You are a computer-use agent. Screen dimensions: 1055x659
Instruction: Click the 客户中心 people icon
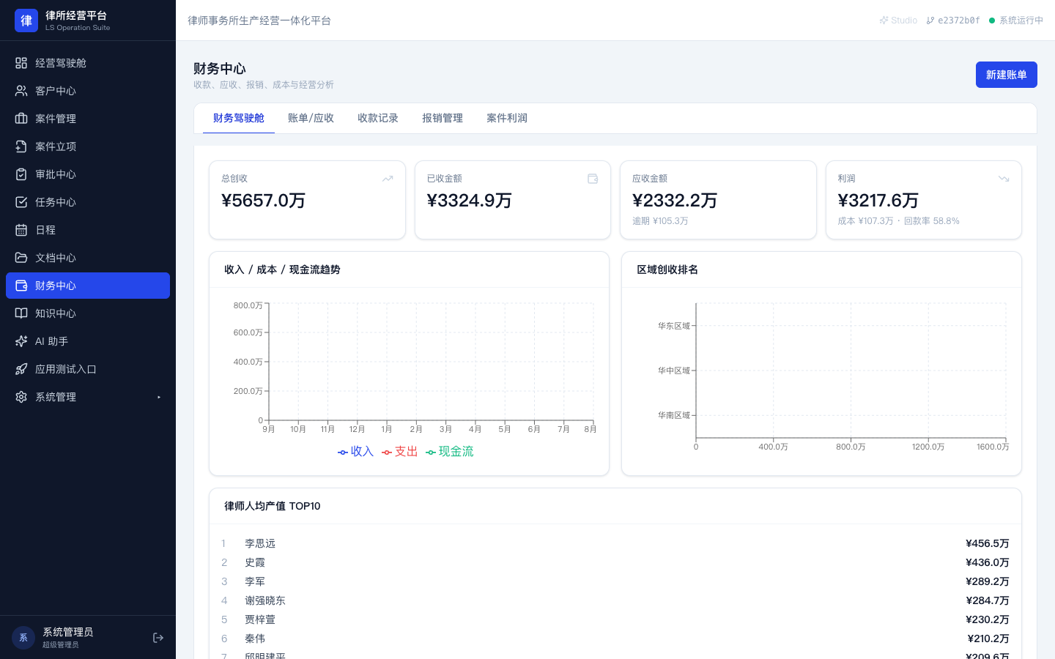[21, 91]
